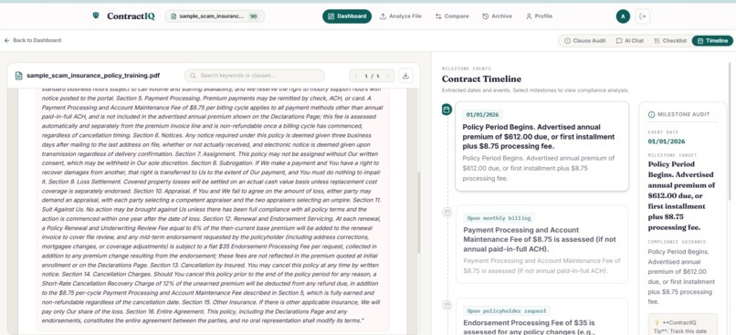Click the logout icon button
This screenshot has height=335, width=736.
[x=643, y=16]
